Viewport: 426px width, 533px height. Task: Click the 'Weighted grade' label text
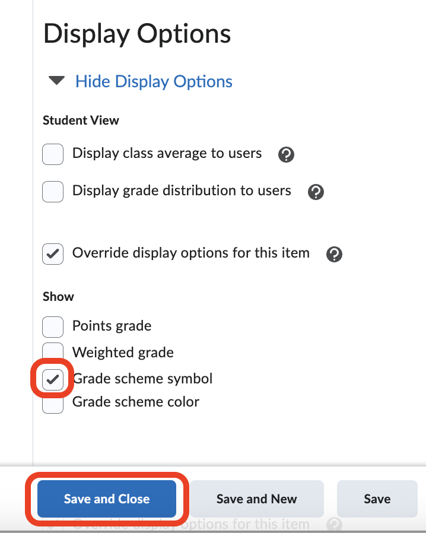(123, 353)
